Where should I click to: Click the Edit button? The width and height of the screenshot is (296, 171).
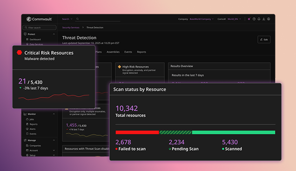click(x=264, y=39)
